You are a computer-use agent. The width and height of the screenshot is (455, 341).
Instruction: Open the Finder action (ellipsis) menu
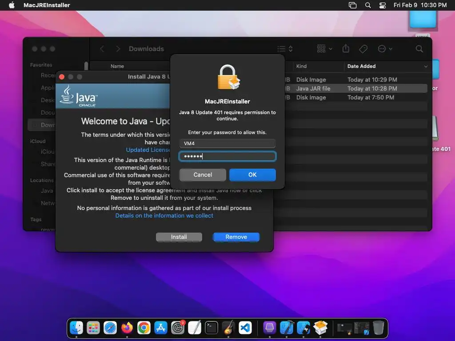(385, 49)
